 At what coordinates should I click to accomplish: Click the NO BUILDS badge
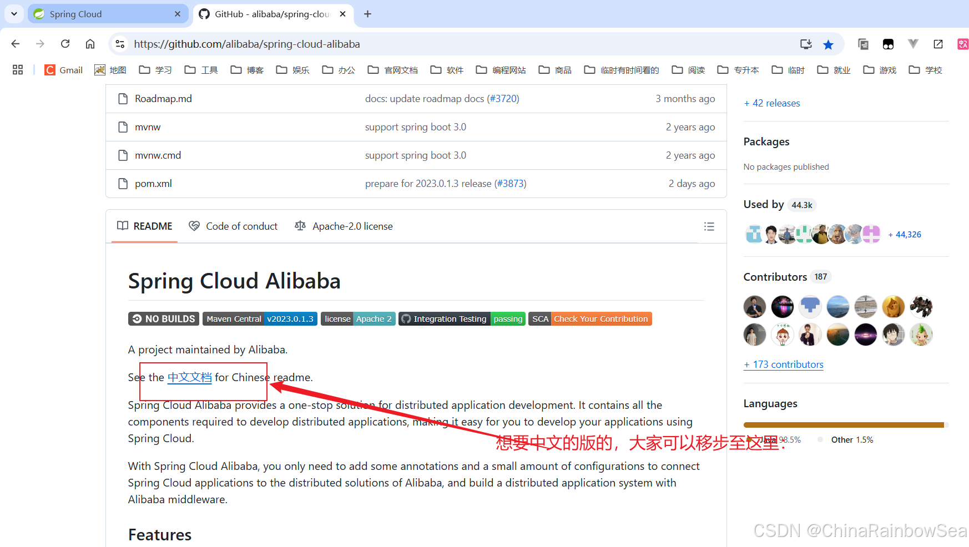pos(164,318)
